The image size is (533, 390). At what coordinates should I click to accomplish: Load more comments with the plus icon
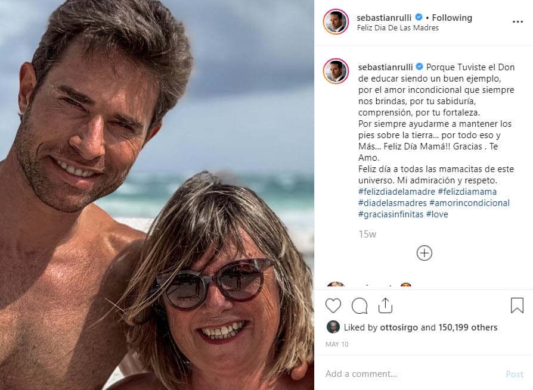[x=424, y=252]
